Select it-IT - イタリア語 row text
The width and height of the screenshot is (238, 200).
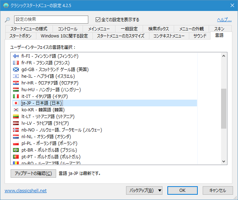pos(44,96)
